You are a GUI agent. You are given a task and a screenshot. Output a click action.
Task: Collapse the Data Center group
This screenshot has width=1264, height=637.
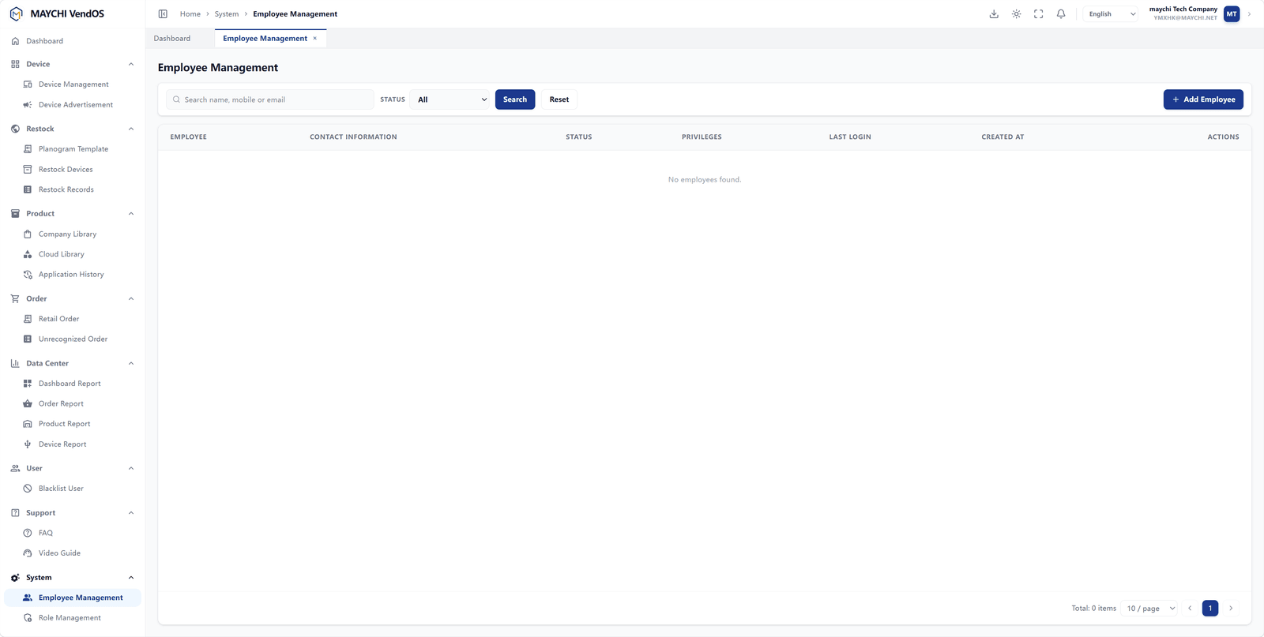pyautogui.click(x=131, y=363)
